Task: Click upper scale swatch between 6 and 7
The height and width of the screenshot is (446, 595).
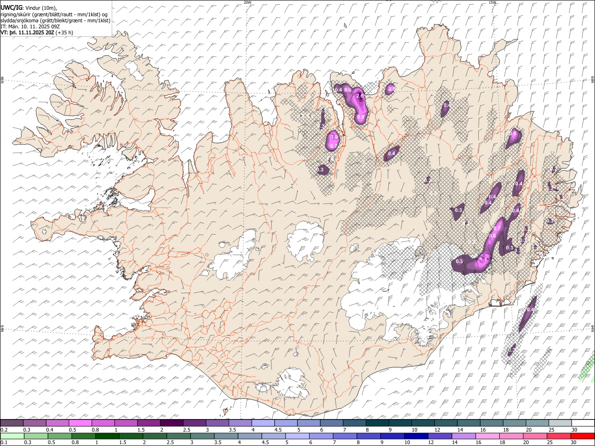Action: point(331,423)
